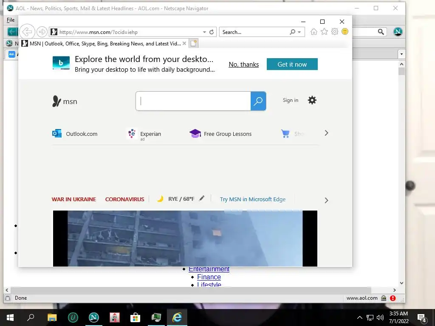Open the Netscape tab list dropdown

pyautogui.click(x=401, y=54)
